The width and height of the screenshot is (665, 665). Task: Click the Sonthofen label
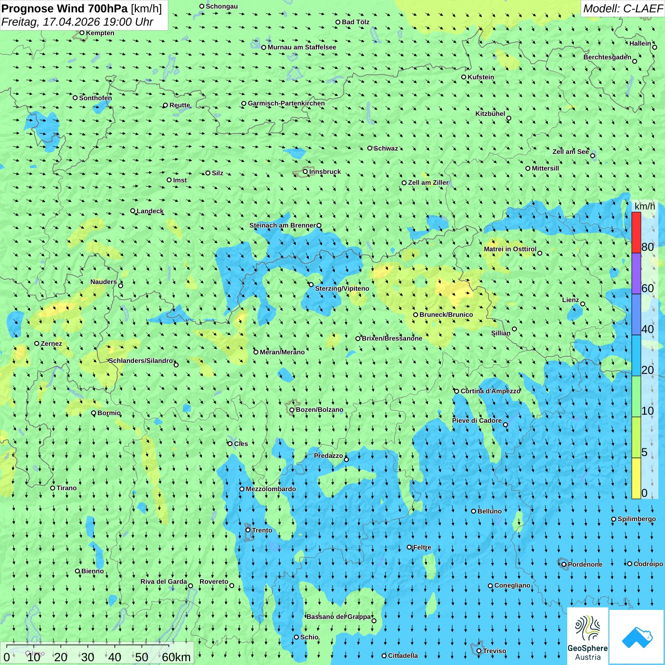[95, 98]
